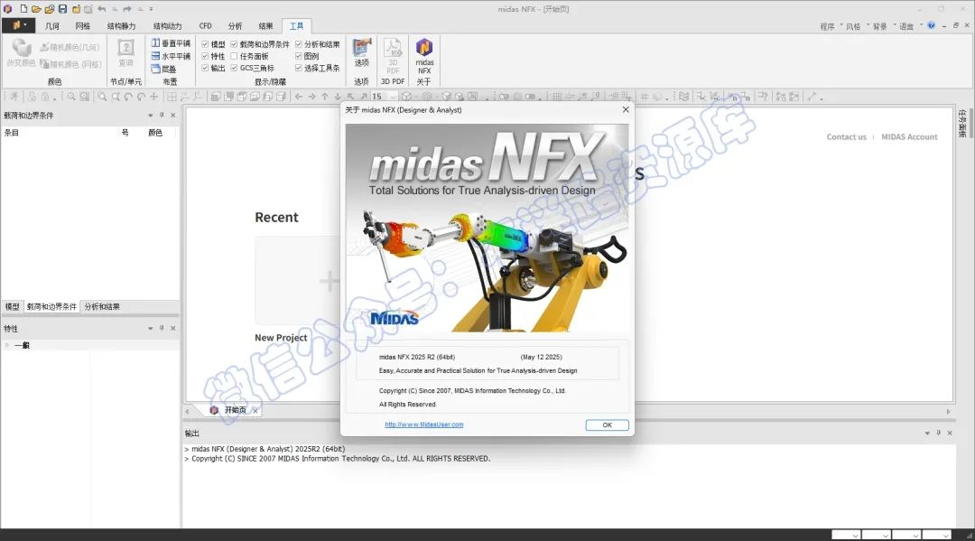The width and height of the screenshot is (975, 541).
Task: Pin the 载荷和边界条件 panel
Action: [x=162, y=115]
